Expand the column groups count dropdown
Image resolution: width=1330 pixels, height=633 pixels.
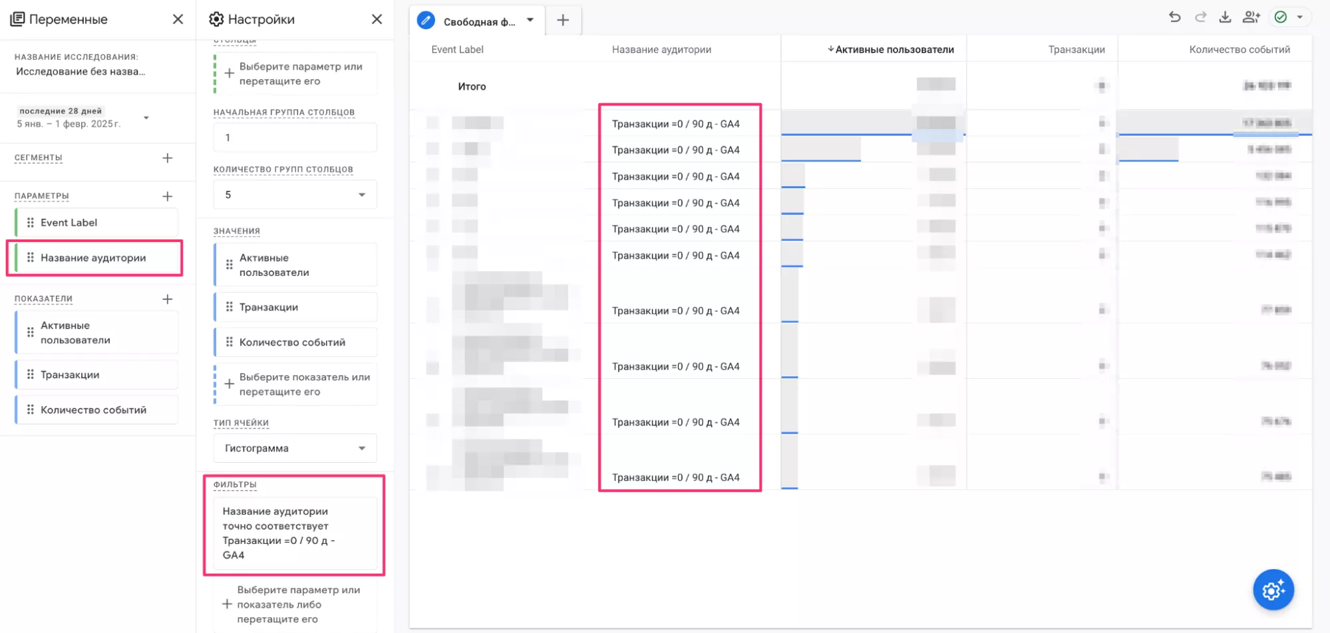[x=295, y=195]
